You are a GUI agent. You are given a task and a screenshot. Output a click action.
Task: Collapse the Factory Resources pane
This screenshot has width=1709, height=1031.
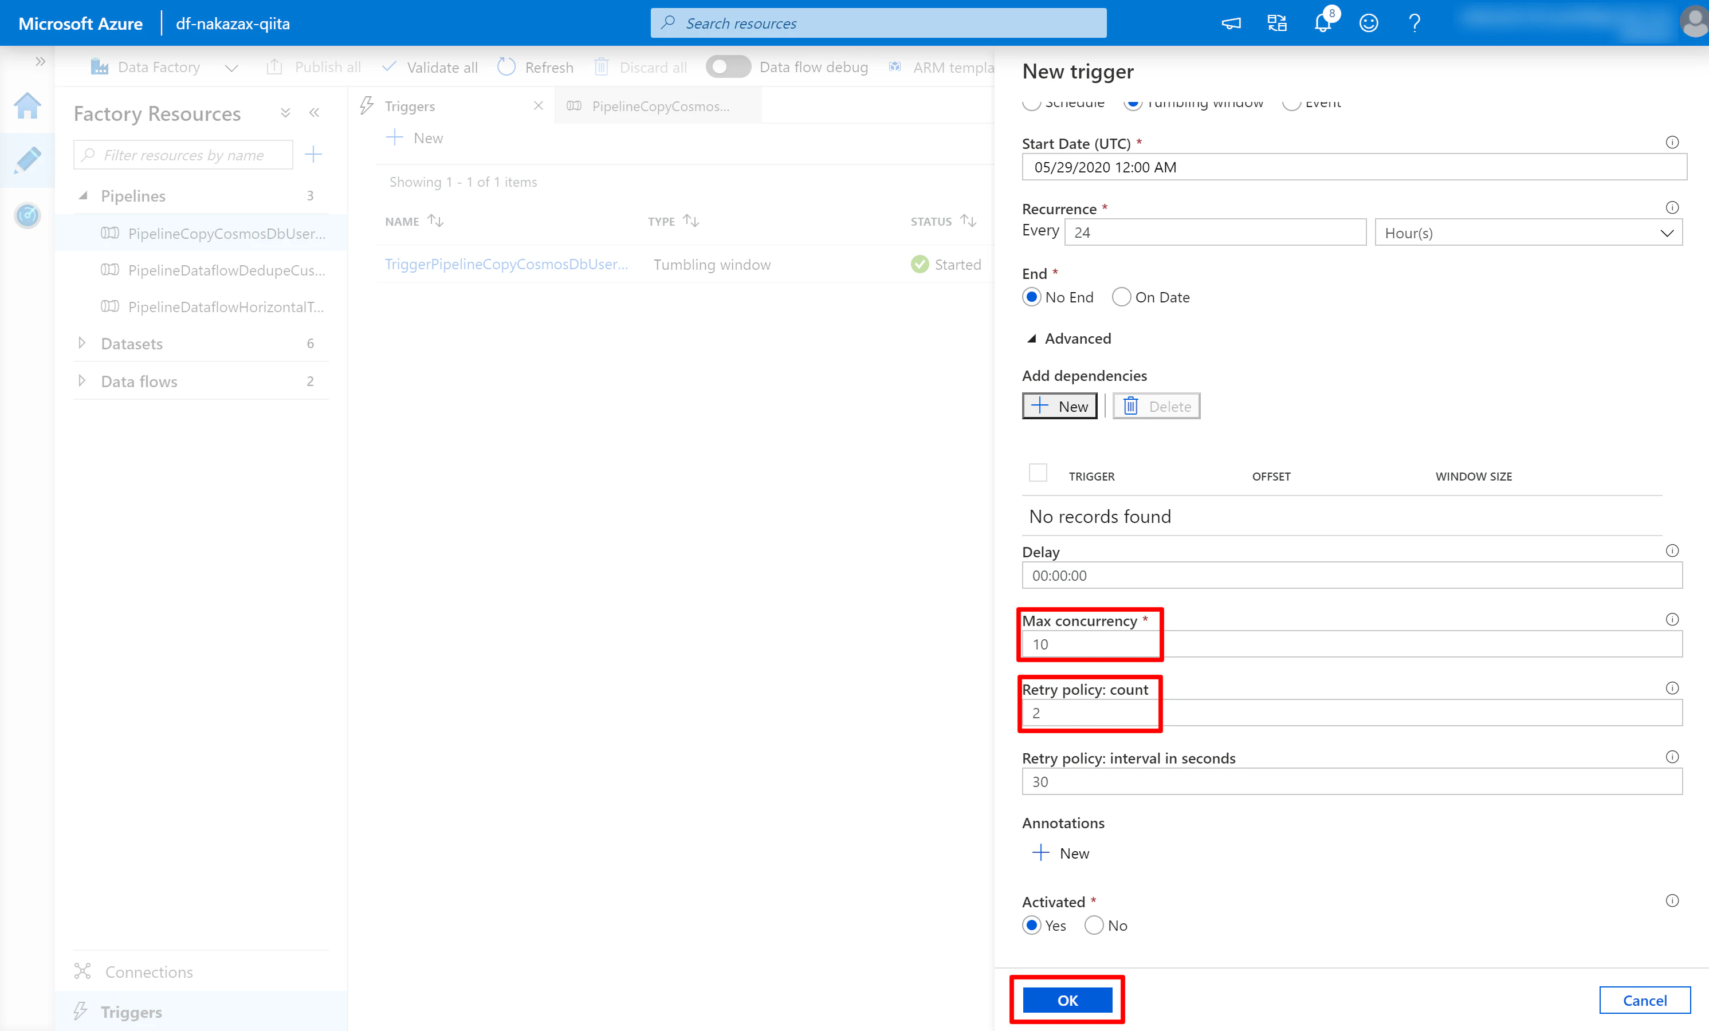(x=314, y=113)
